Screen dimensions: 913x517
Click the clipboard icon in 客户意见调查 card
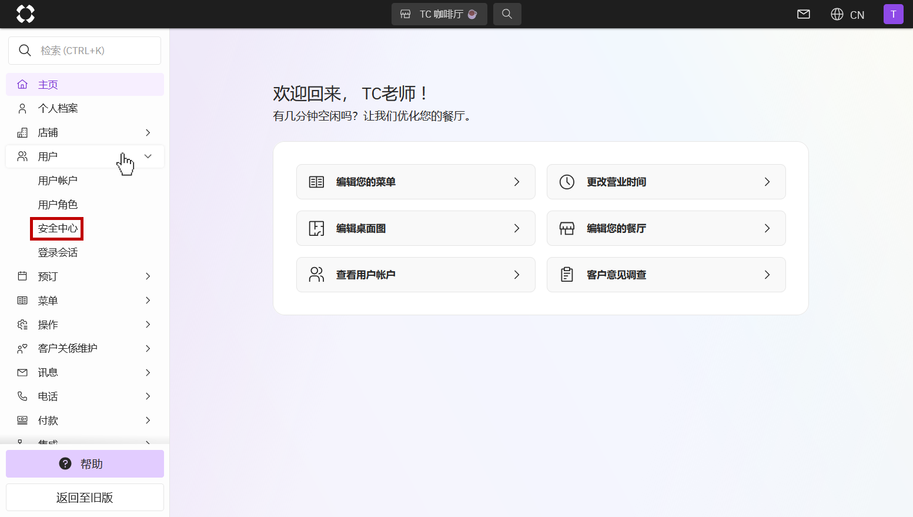[567, 275]
